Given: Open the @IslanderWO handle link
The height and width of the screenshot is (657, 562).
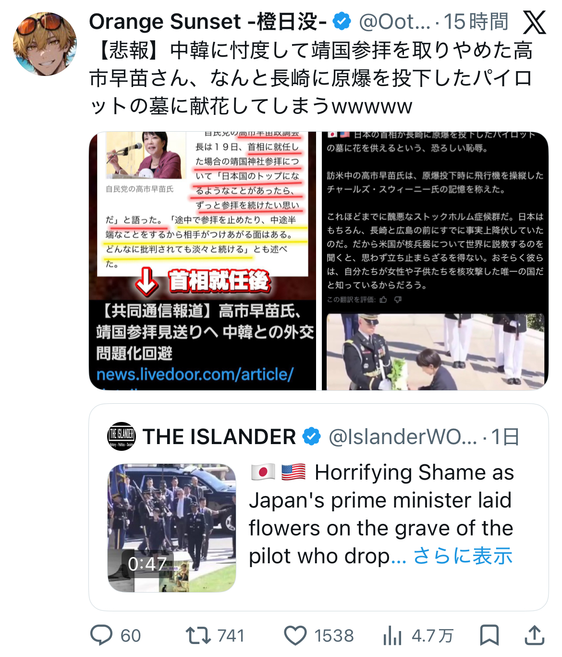Looking at the screenshot, I should coord(403,437).
